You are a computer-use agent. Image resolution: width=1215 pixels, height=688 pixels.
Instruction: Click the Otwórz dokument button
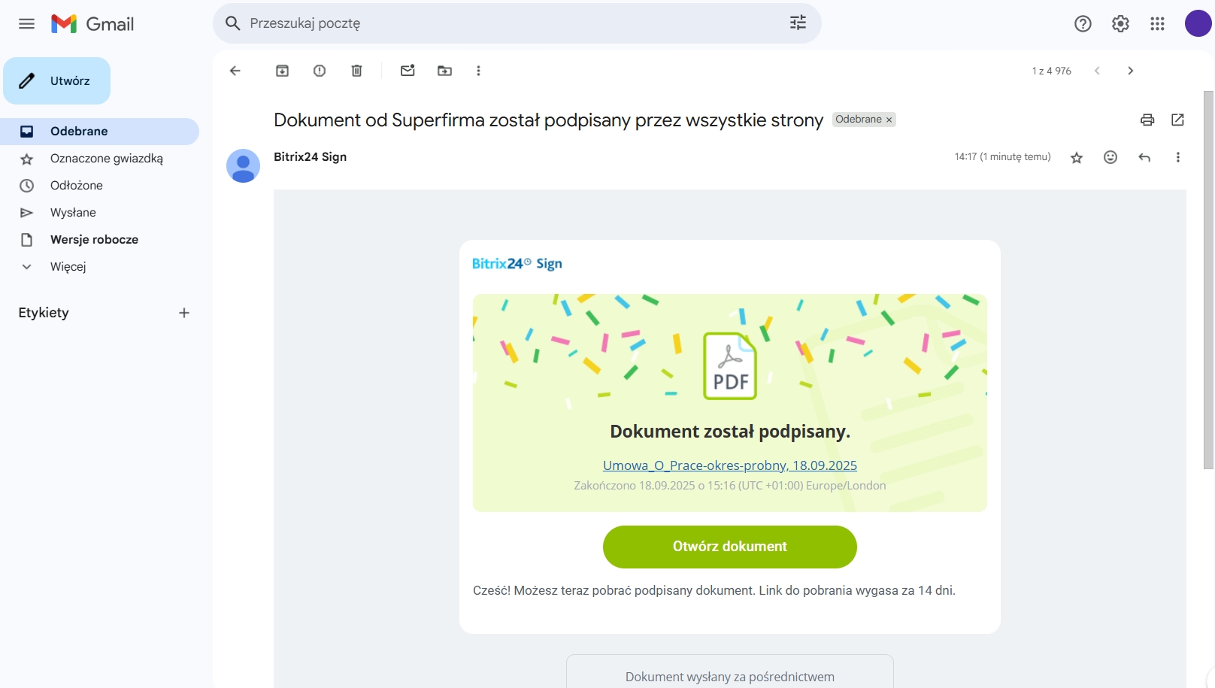point(730,547)
